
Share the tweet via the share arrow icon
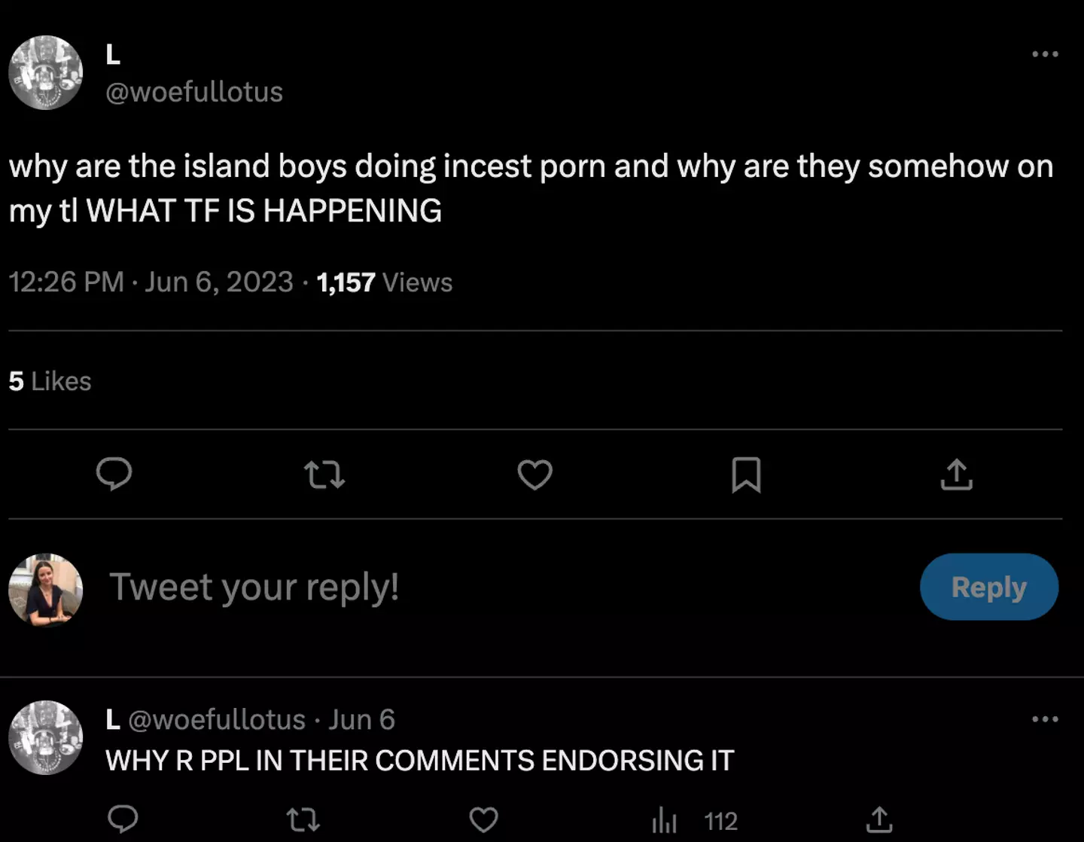coord(956,474)
